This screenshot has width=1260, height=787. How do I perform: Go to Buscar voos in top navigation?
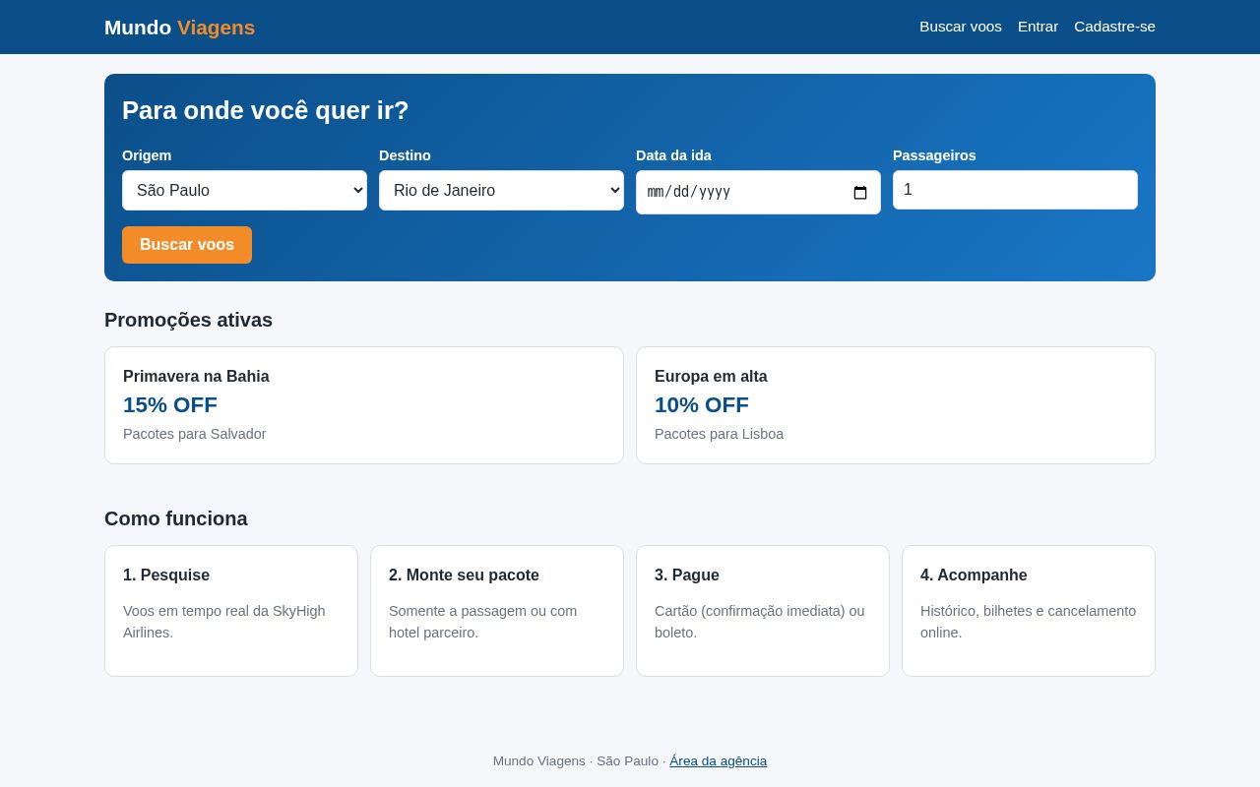tap(961, 27)
